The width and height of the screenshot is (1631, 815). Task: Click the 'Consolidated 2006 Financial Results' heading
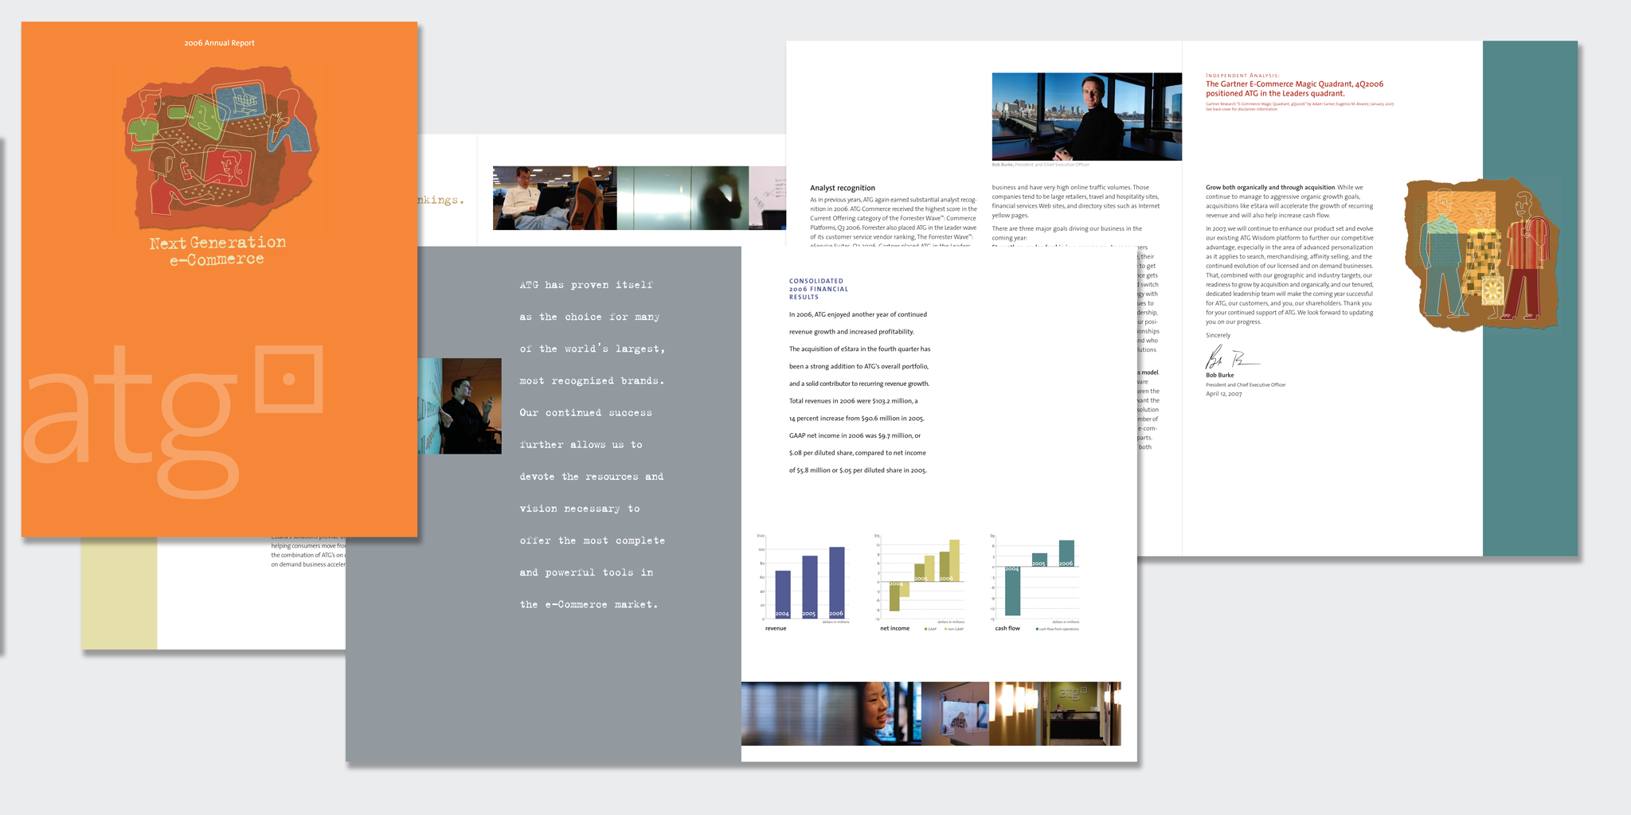[819, 289]
